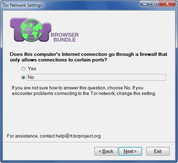178x163 pixels.
Task: Select the No radio button
Action: pos(23,77)
